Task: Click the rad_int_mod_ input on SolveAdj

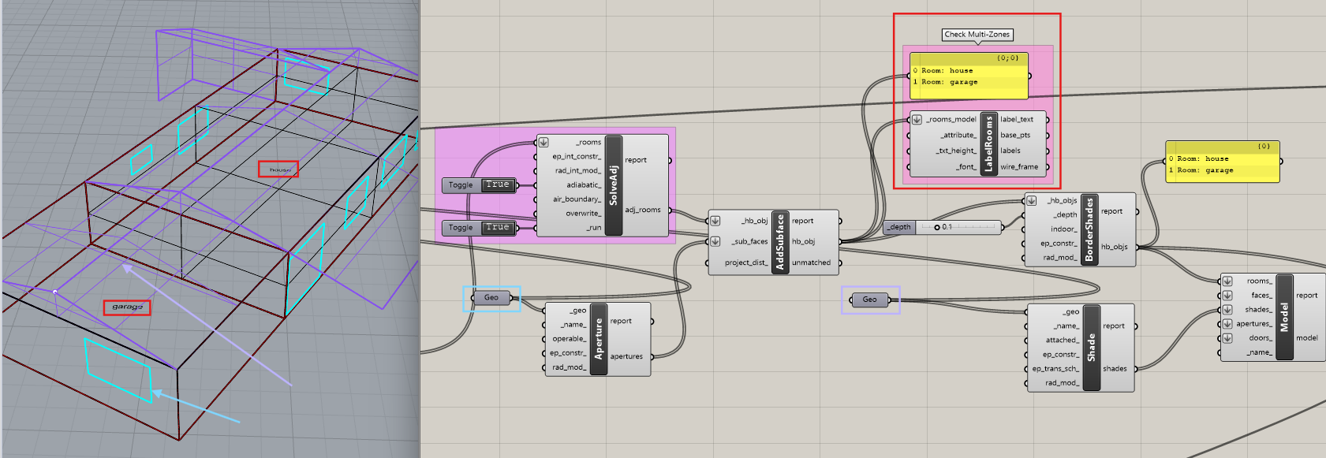Action: pos(578,171)
